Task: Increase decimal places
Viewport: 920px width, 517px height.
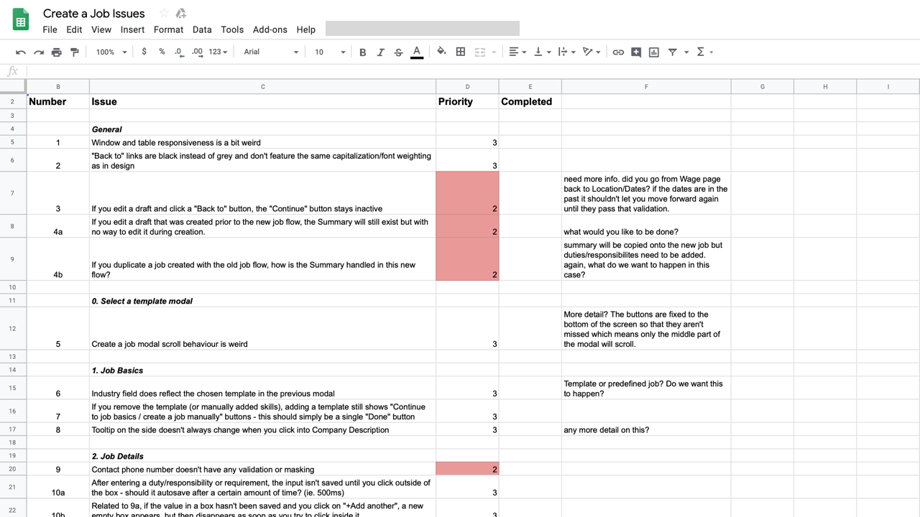Action: [x=197, y=52]
